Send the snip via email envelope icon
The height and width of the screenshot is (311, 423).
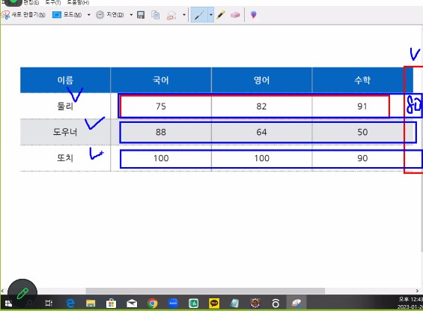[171, 16]
